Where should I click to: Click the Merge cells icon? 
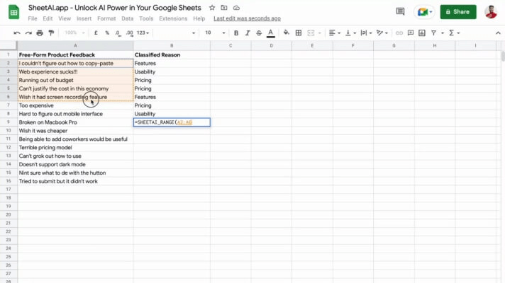(311, 33)
